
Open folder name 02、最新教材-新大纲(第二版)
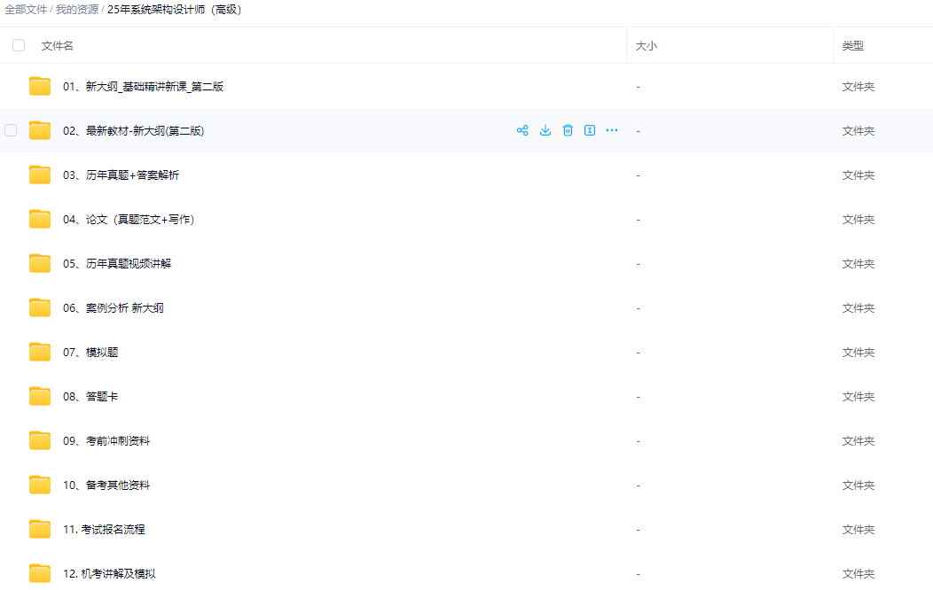tap(133, 131)
